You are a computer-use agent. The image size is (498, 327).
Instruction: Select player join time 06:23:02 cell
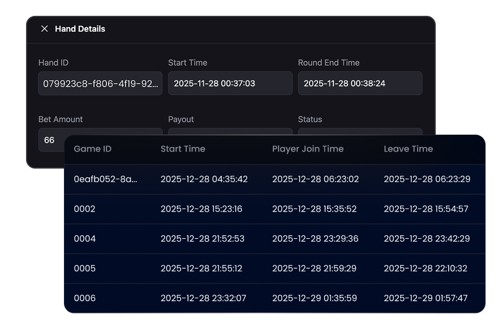pos(315,179)
